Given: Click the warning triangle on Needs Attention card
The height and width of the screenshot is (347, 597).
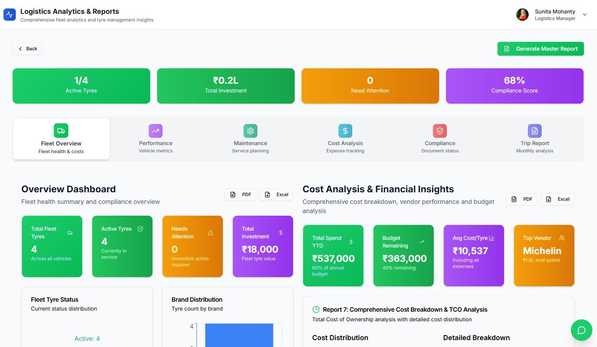Looking at the screenshot, I should click(x=211, y=232).
